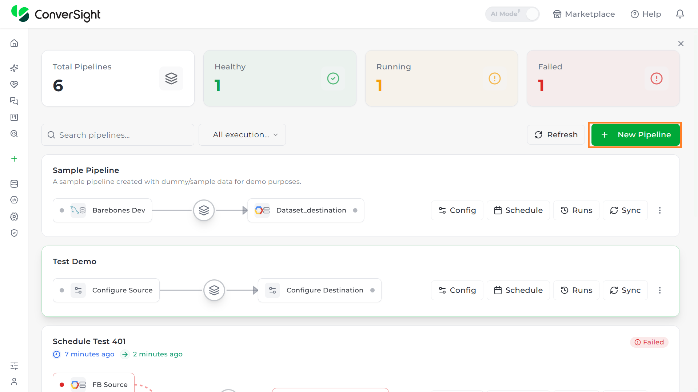The height and width of the screenshot is (392, 698).
Task: Open the board icon in sidebar
Action: (x=14, y=117)
